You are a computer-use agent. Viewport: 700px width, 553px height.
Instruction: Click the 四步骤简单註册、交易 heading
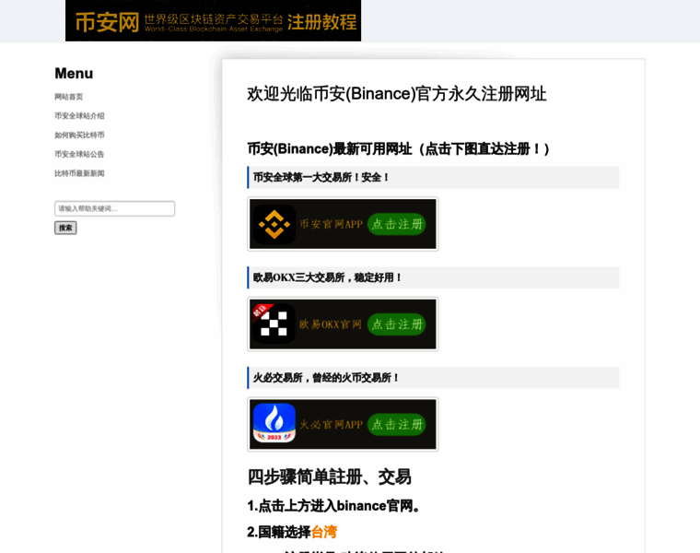click(x=329, y=477)
